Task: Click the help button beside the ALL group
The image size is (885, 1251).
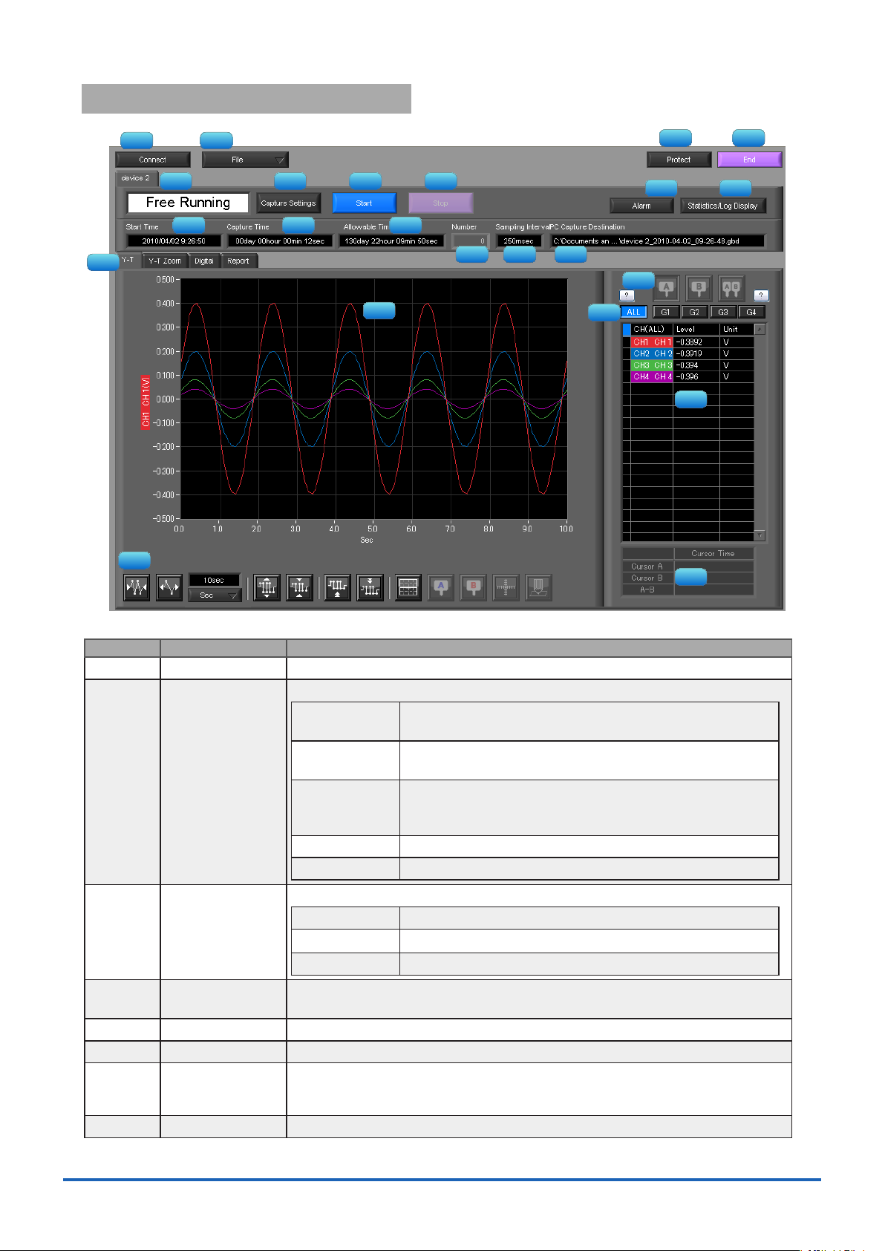Action: tap(627, 295)
